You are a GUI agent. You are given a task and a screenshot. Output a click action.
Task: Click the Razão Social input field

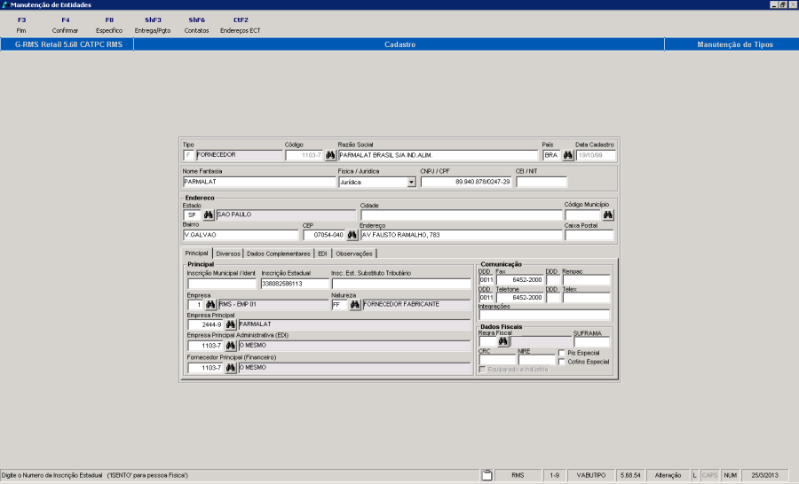439,155
